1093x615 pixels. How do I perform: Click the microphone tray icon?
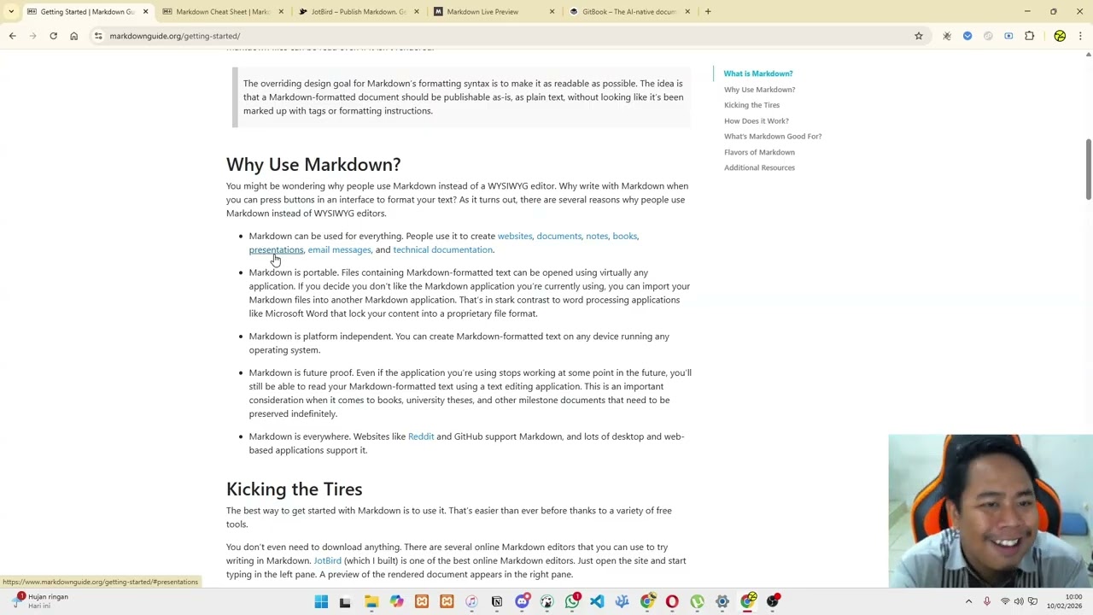[x=987, y=601]
